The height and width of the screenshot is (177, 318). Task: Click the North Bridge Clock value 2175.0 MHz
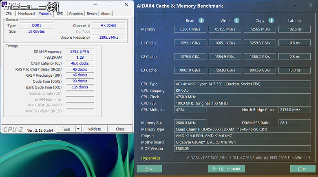[x=294, y=110]
